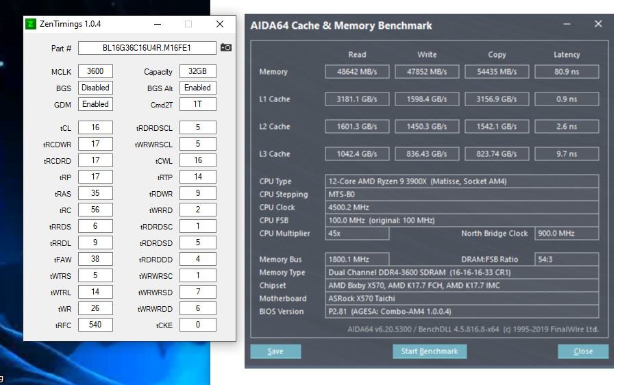Viewport: 644px width, 385px height.
Task: Click DRAM:FSB Ratio value 54:3
Action: pyautogui.click(x=567, y=259)
